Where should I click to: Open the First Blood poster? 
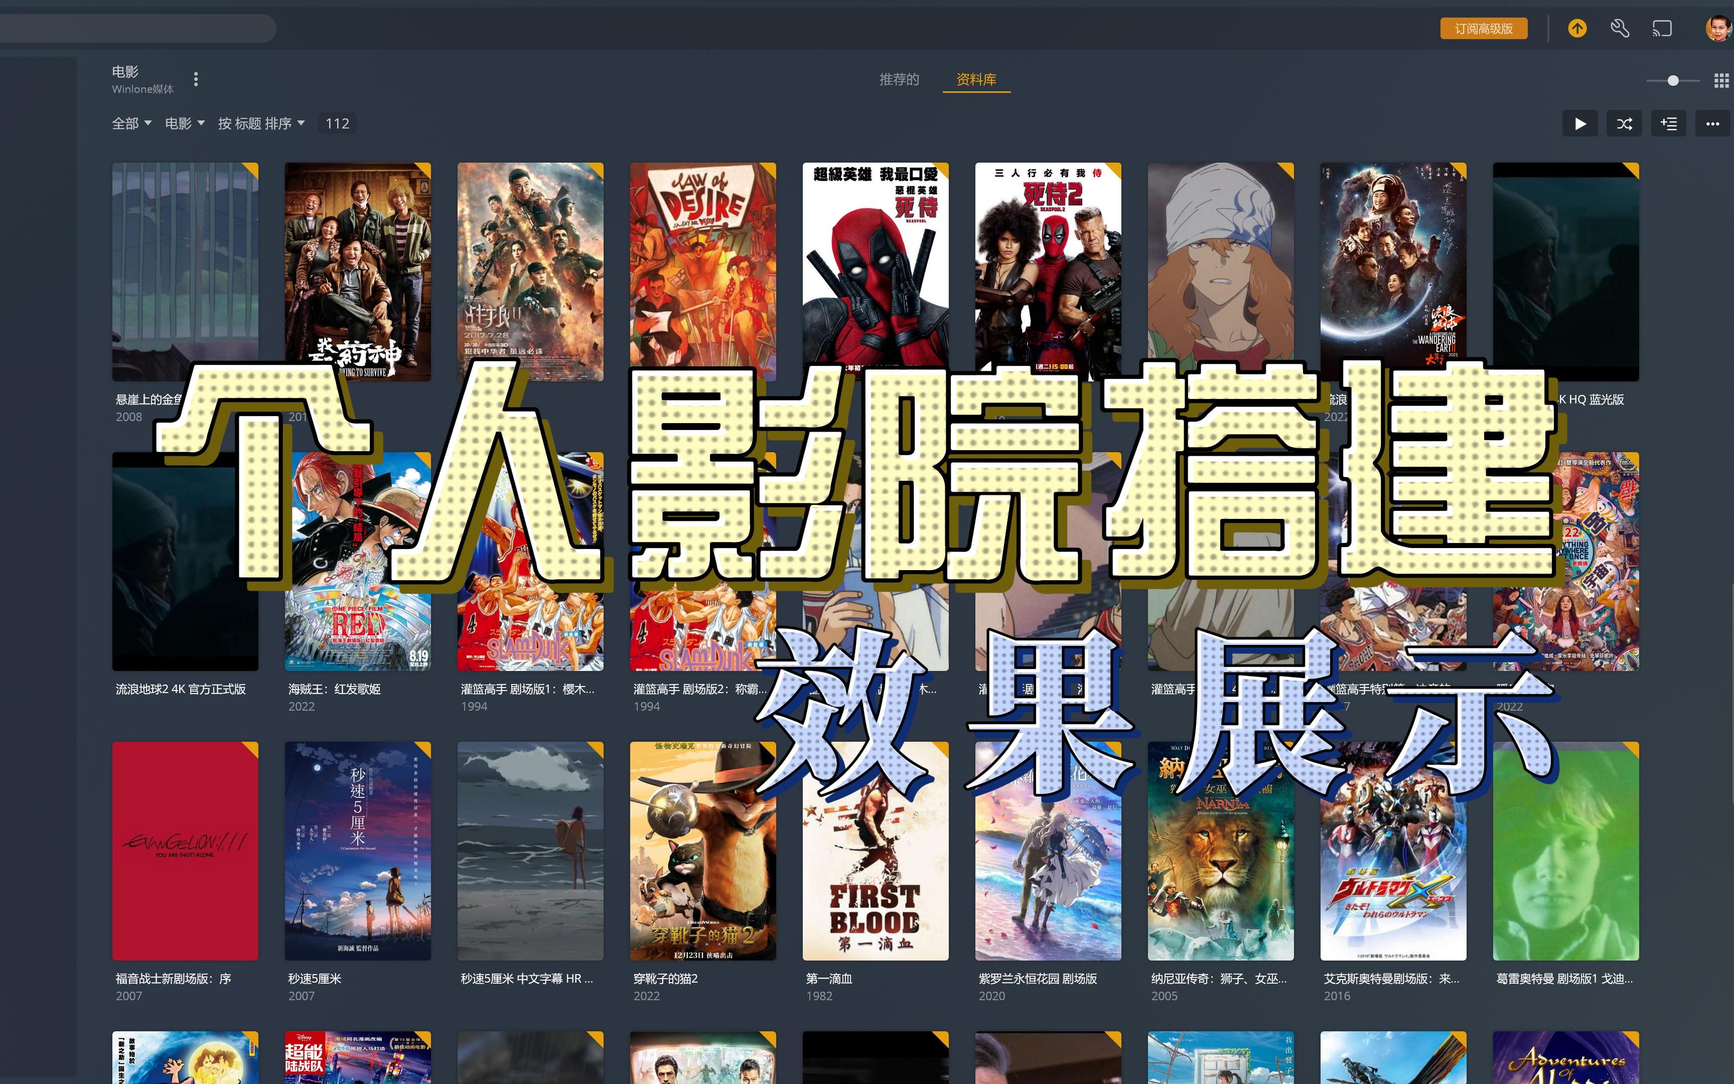(x=876, y=851)
